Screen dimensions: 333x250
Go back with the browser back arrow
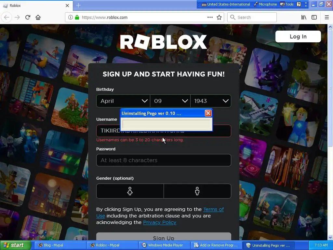coord(7,17)
